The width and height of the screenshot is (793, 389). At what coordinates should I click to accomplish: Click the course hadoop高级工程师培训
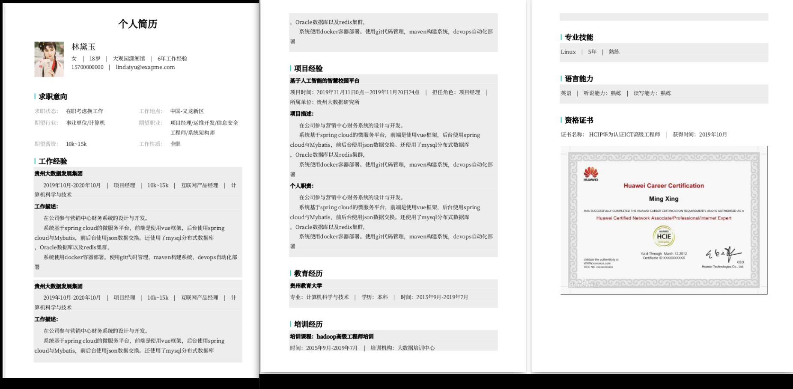[345, 337]
